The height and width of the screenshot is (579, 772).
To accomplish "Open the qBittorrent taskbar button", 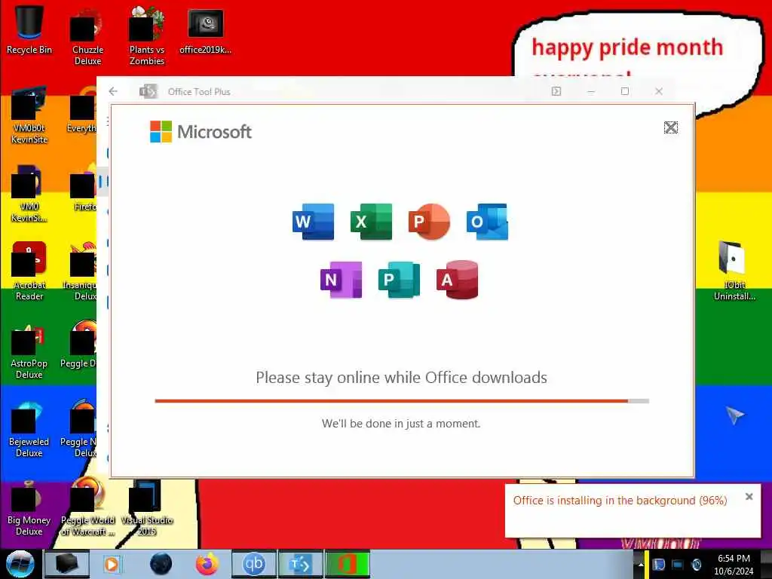I will (253, 564).
